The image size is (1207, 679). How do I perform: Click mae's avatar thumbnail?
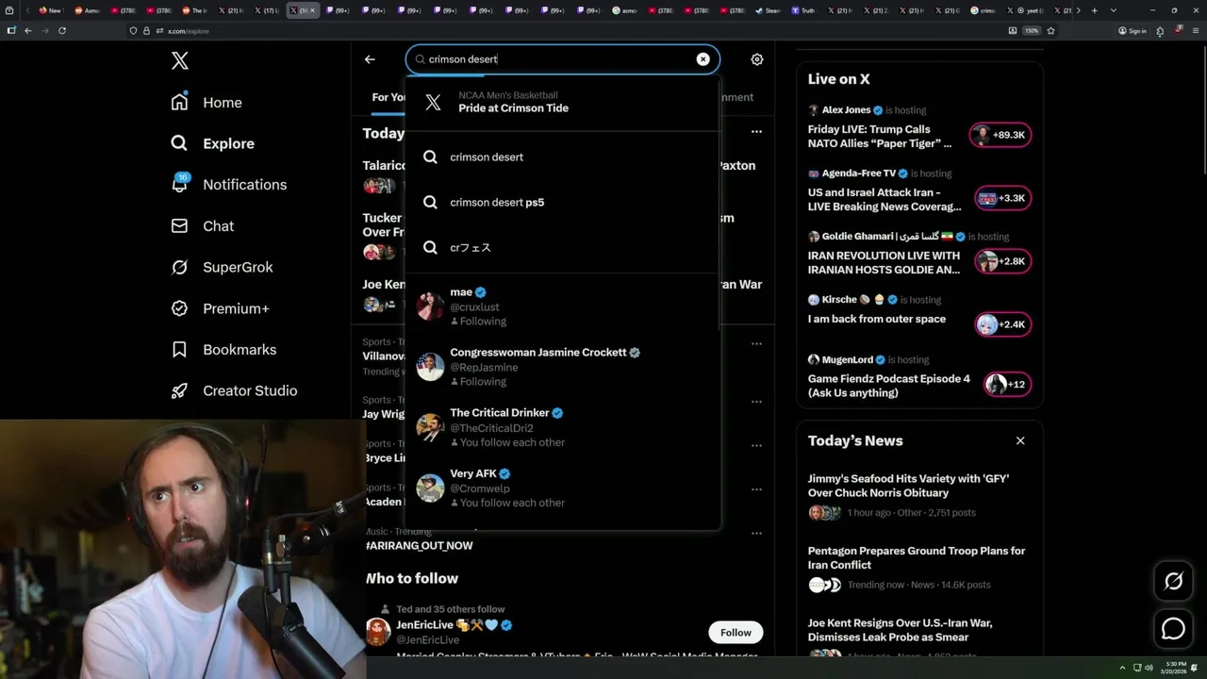pyautogui.click(x=430, y=306)
